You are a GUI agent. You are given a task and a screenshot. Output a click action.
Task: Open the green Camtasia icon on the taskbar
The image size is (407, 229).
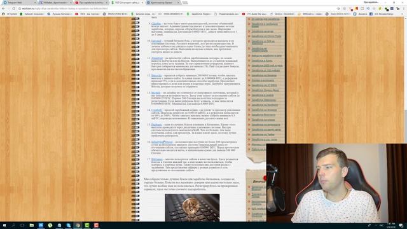(87, 225)
